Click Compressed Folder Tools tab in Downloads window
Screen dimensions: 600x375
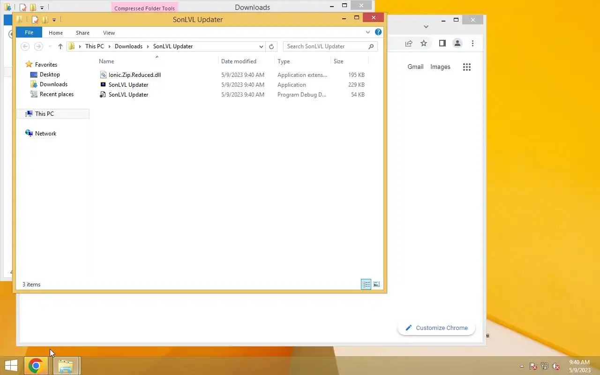click(x=144, y=8)
